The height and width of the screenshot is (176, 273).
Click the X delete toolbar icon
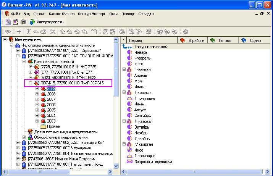(x=53, y=32)
